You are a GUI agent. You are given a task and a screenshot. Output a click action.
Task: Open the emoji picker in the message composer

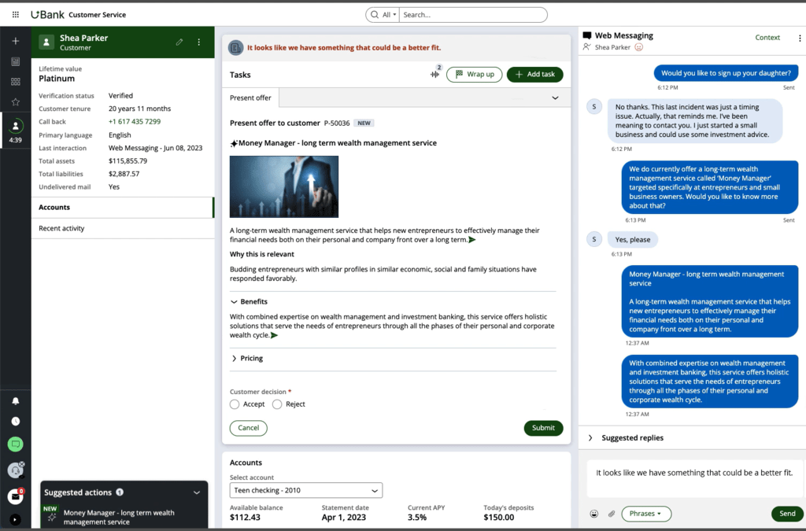[x=593, y=513]
